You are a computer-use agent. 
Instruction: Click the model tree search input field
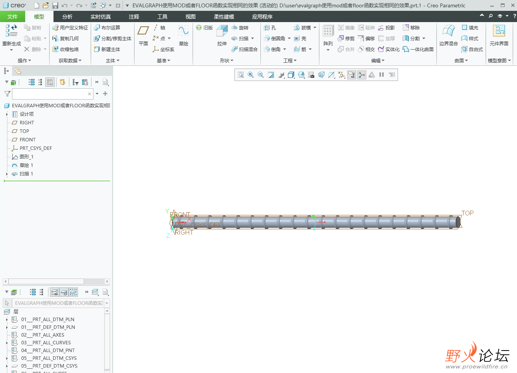(x=52, y=94)
